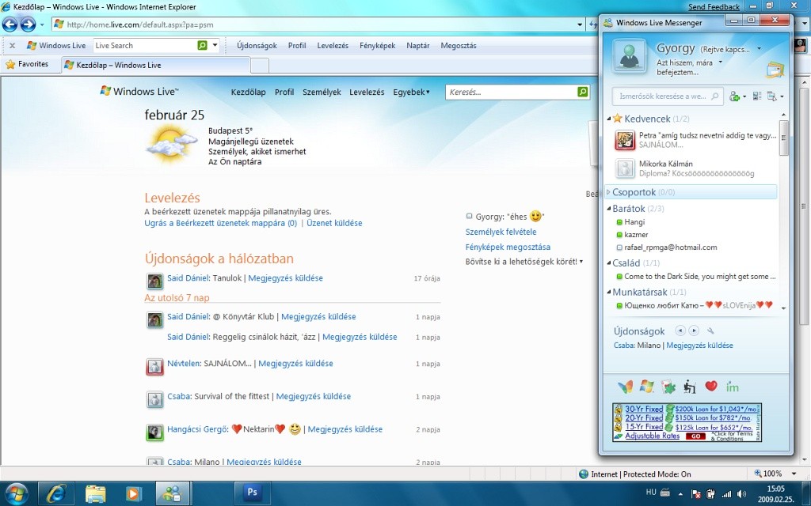Click the volume speaker icon in system tray
811x506 pixels.
click(741, 493)
